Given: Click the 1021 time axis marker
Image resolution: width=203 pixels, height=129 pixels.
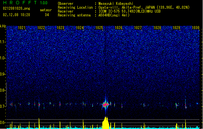Looking at the screenshot, I should [x=22, y=28].
